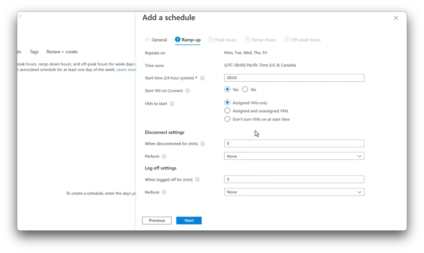Close the Add a schedule panel
The height and width of the screenshot is (253, 424).
coord(396,18)
